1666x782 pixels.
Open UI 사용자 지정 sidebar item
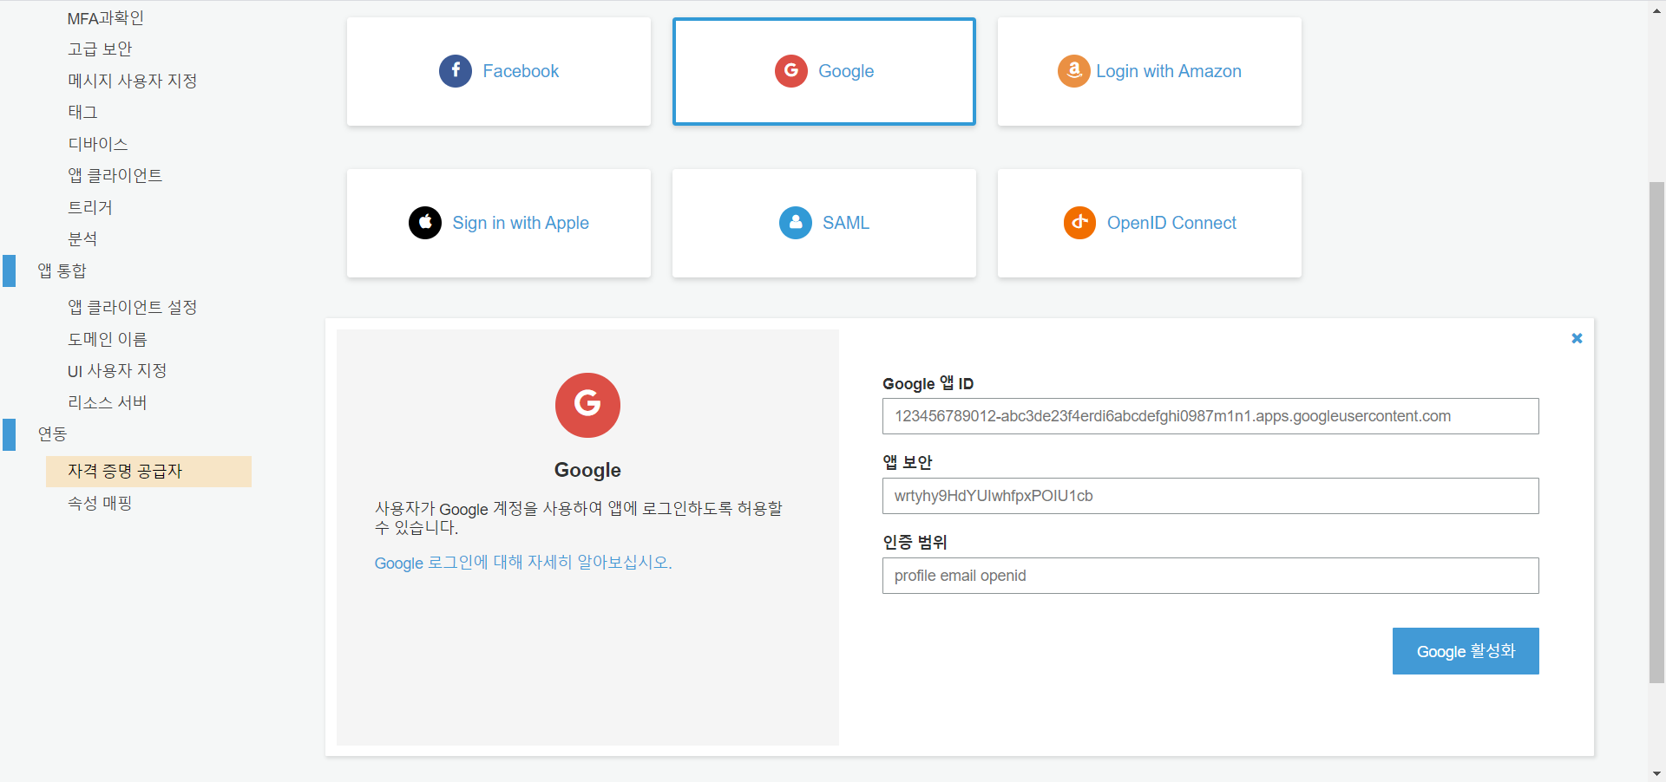pos(117,371)
